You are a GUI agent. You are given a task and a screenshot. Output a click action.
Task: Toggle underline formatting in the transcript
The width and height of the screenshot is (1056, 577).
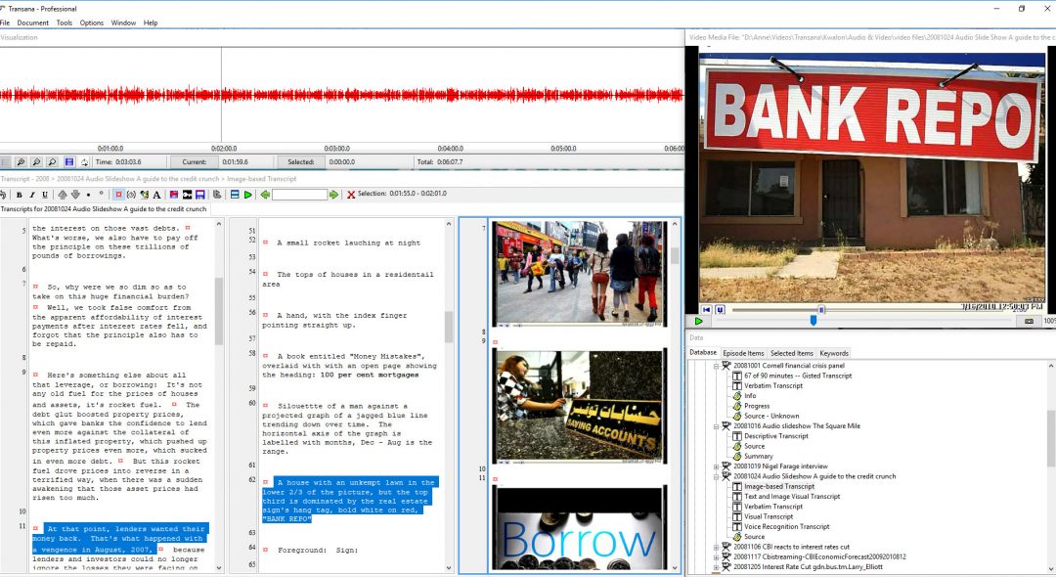(x=45, y=195)
